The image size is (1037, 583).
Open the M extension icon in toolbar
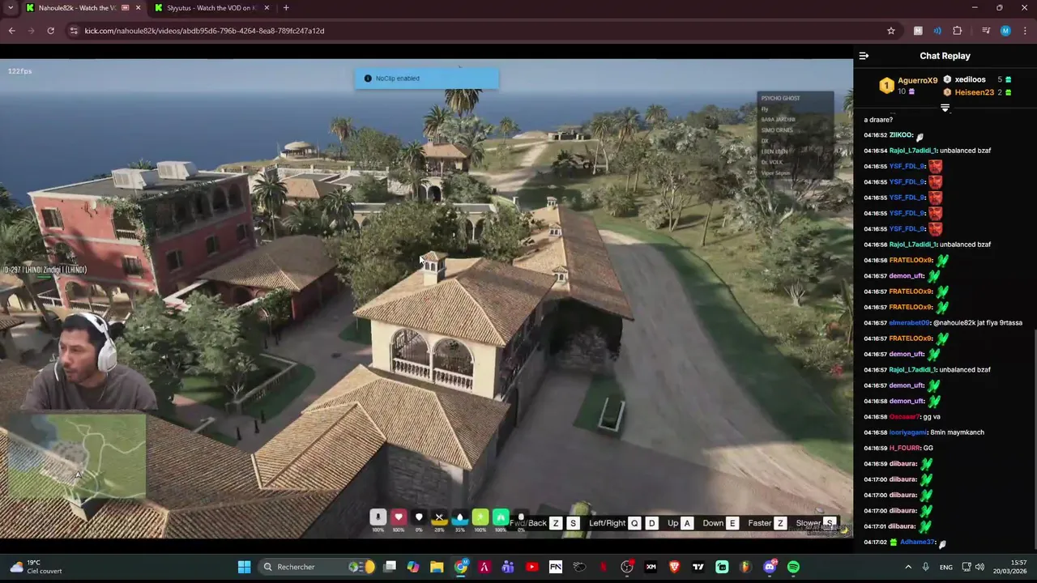coord(918,31)
